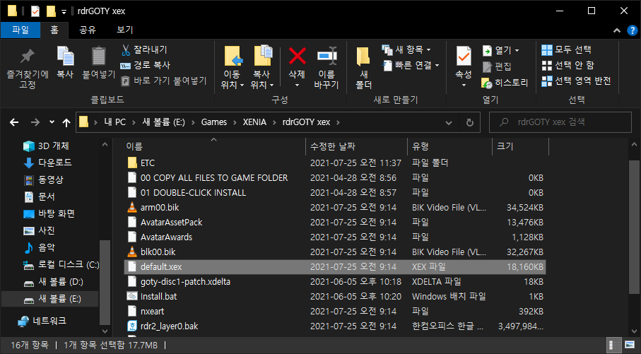The height and width of the screenshot is (354, 641).
Task: Expand the address bar history dropdown
Action: tap(449, 123)
